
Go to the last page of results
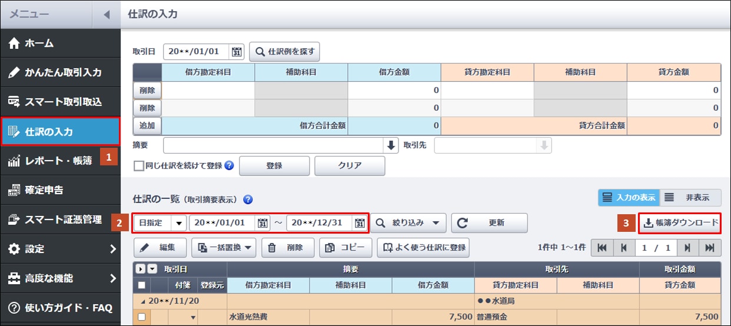point(710,248)
